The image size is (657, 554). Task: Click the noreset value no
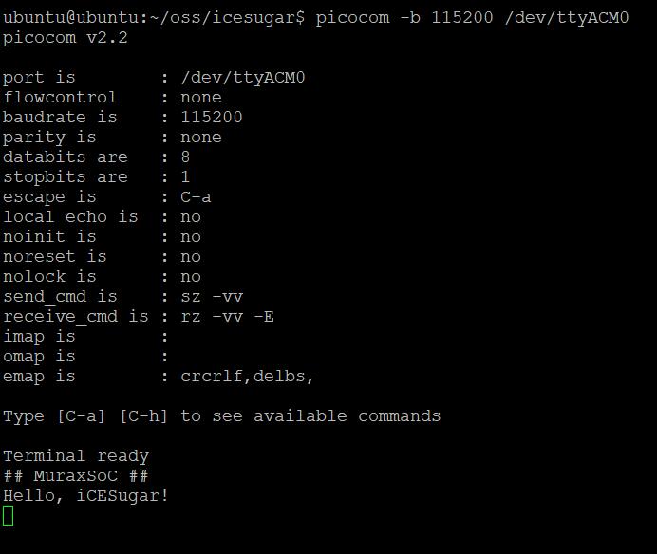point(191,257)
